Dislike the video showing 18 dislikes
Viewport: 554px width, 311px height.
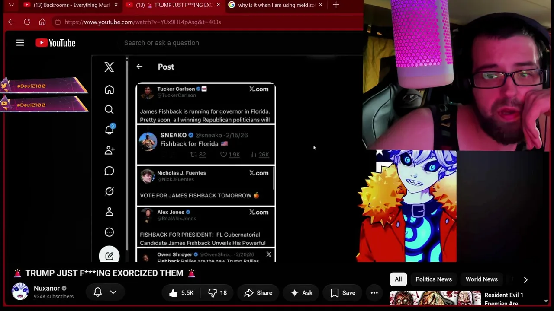pos(217,293)
